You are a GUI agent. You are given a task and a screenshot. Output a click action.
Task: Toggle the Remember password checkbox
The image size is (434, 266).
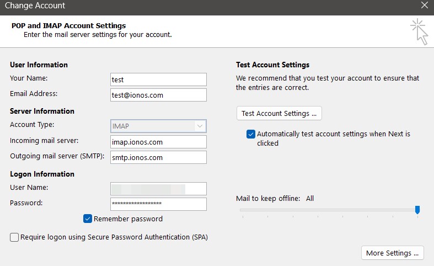point(88,219)
